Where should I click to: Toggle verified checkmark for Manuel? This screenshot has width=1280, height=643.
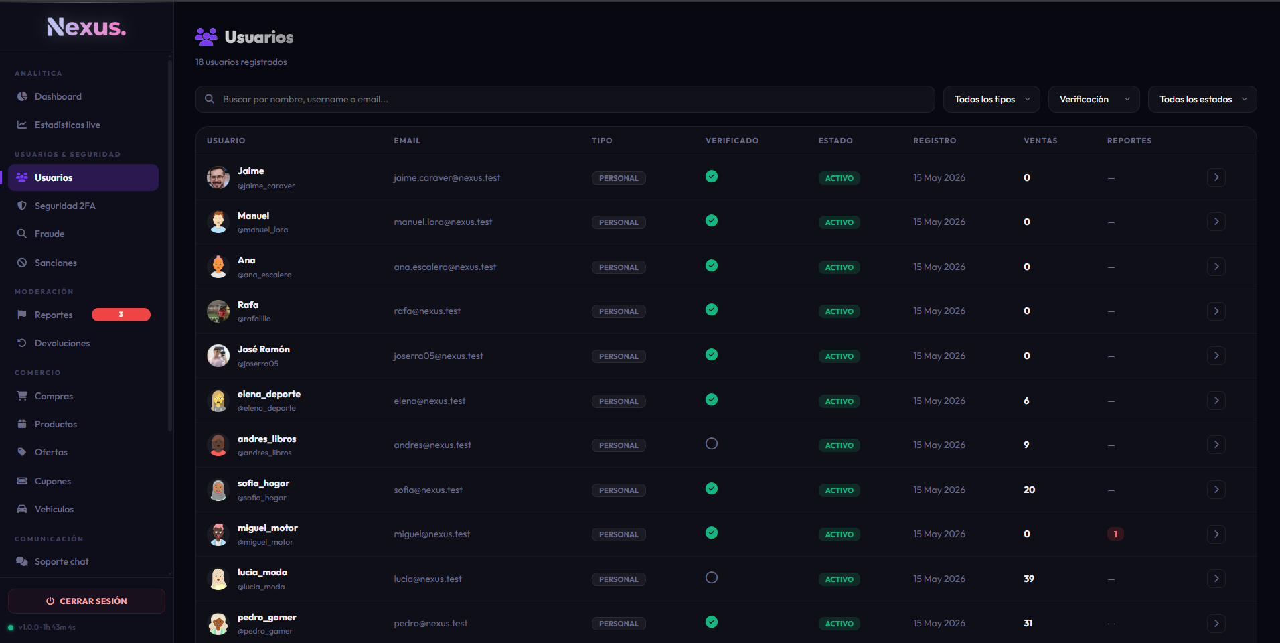[712, 220]
